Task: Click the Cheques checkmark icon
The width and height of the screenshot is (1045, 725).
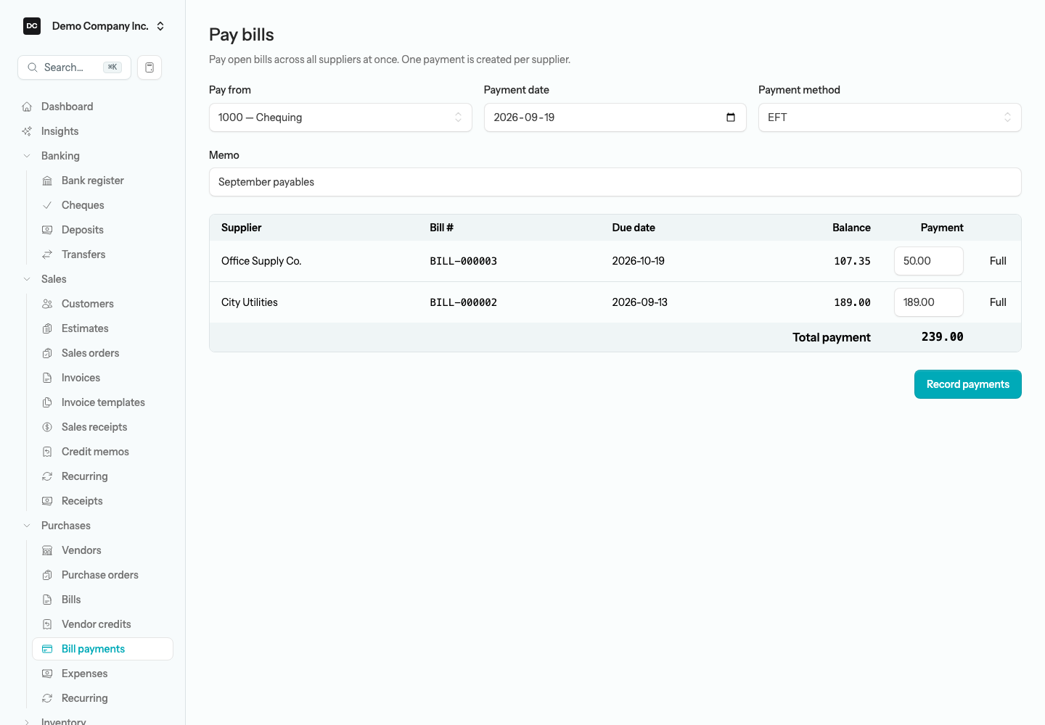Action: click(47, 205)
